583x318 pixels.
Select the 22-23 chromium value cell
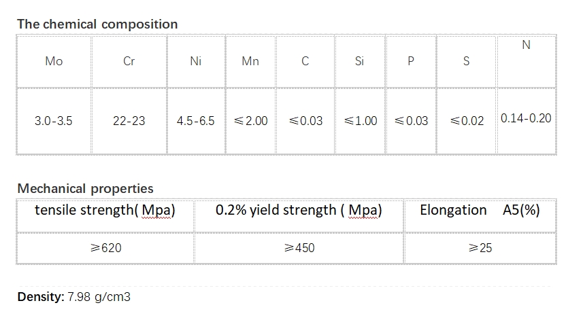coord(129,121)
